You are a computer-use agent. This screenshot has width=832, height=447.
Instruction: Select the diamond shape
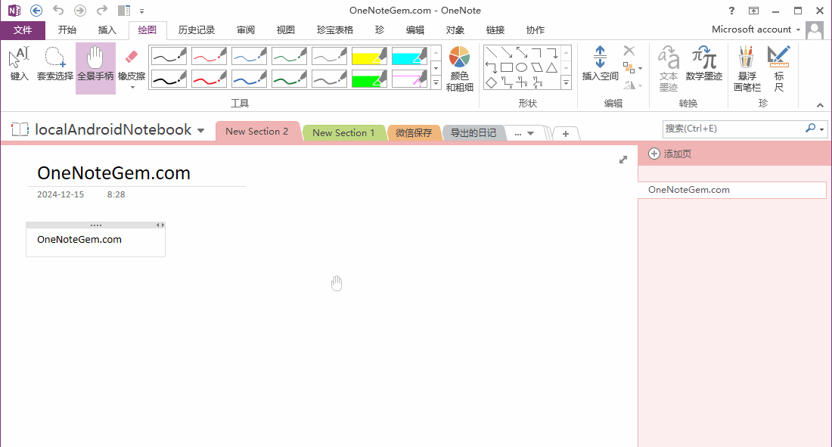pos(492,82)
